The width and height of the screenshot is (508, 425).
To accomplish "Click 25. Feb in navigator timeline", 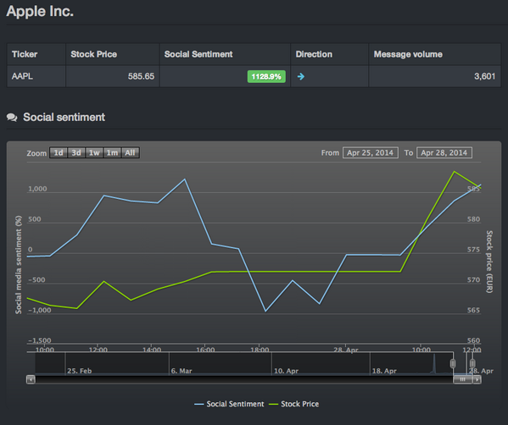I will [80, 371].
